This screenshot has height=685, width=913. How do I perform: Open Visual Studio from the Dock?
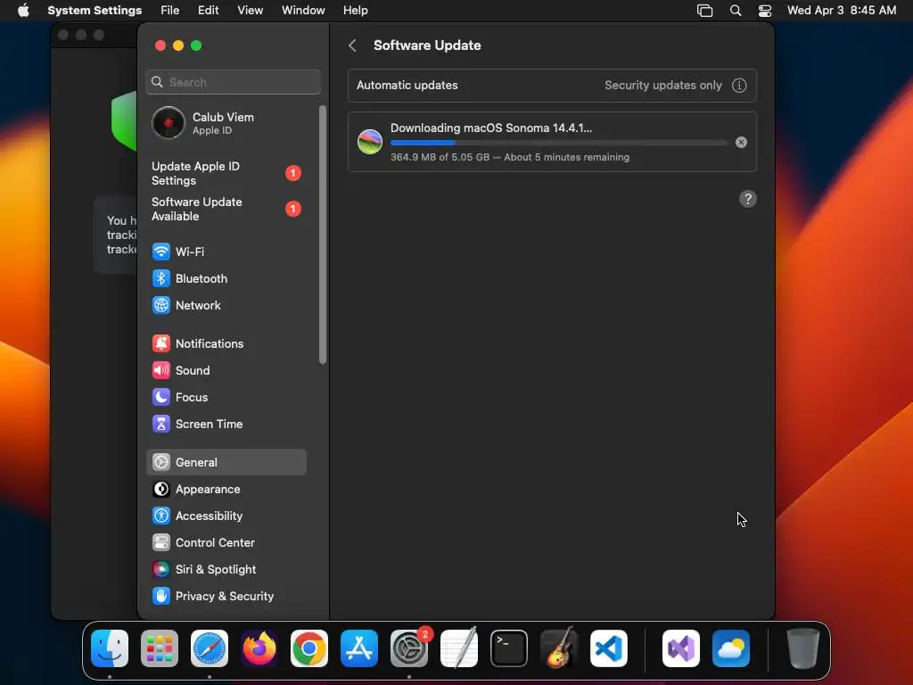click(x=681, y=648)
